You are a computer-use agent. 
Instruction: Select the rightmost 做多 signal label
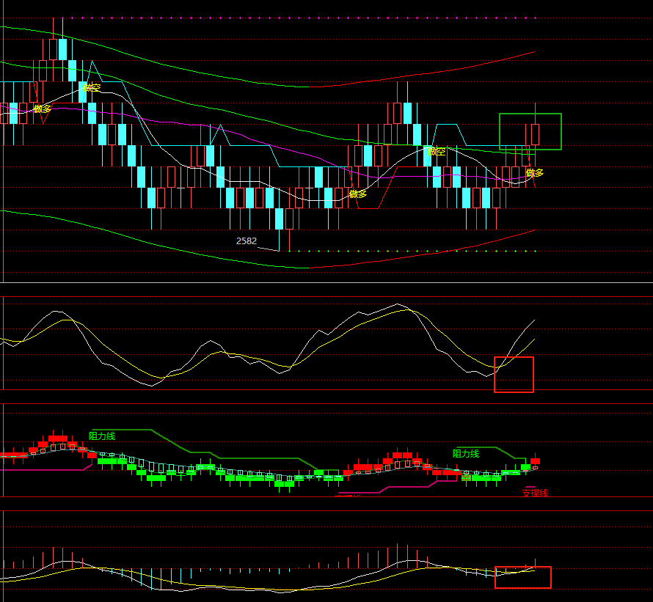[x=535, y=173]
